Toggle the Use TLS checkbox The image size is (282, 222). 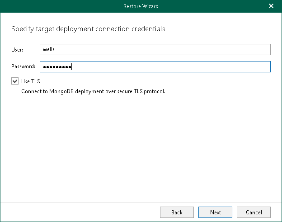point(15,81)
